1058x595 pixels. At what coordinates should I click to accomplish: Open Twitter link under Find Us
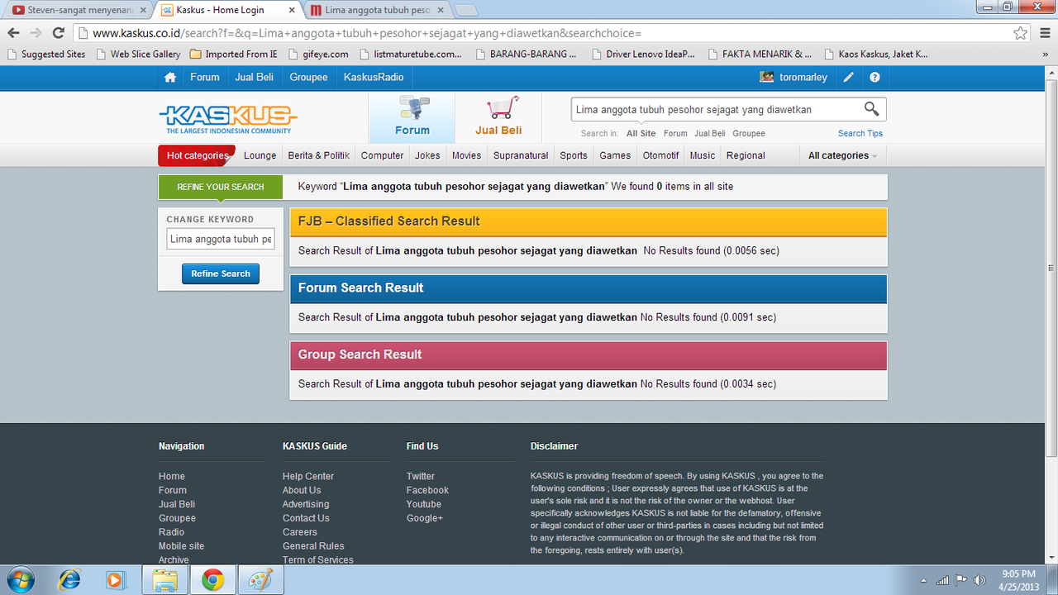point(421,476)
